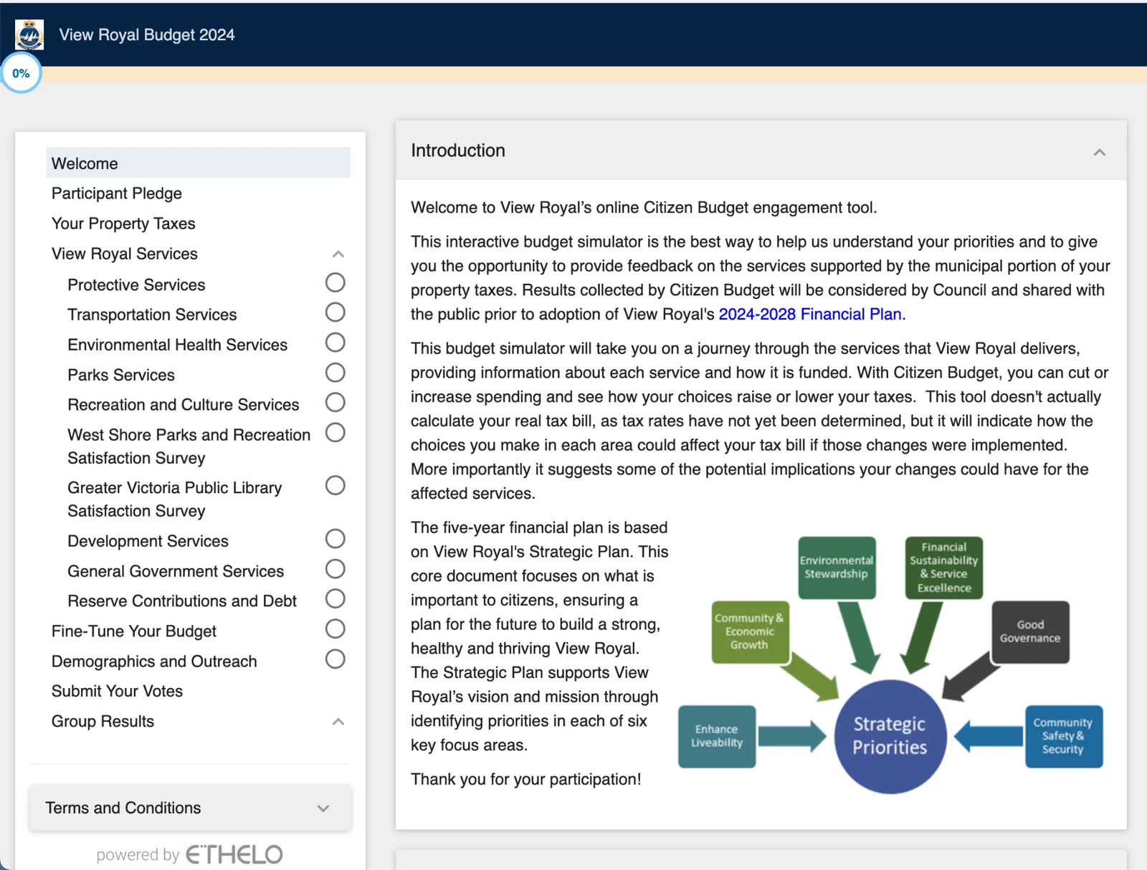Open Parks Services
Screen dimensions: 1147x870
pyautogui.click(x=121, y=375)
